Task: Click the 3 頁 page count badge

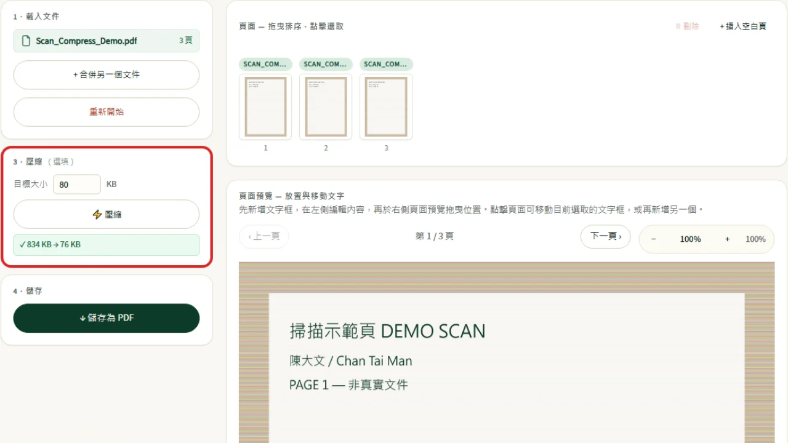Action: (x=186, y=41)
